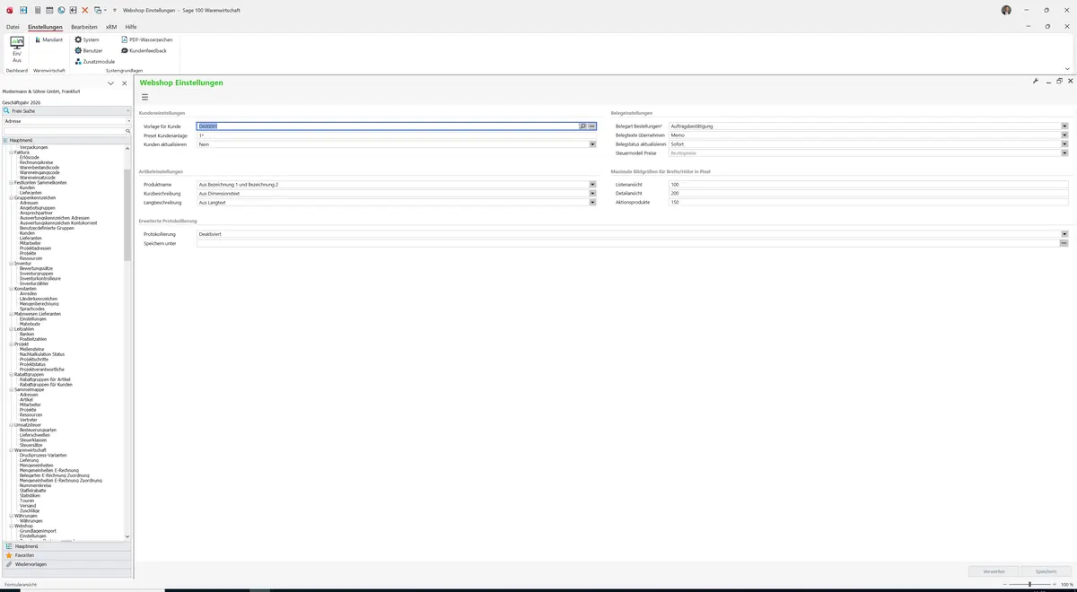This screenshot has width=1077, height=592.
Task: Collapse the Gruppenkennzeichen tree node
Action: click(11, 197)
